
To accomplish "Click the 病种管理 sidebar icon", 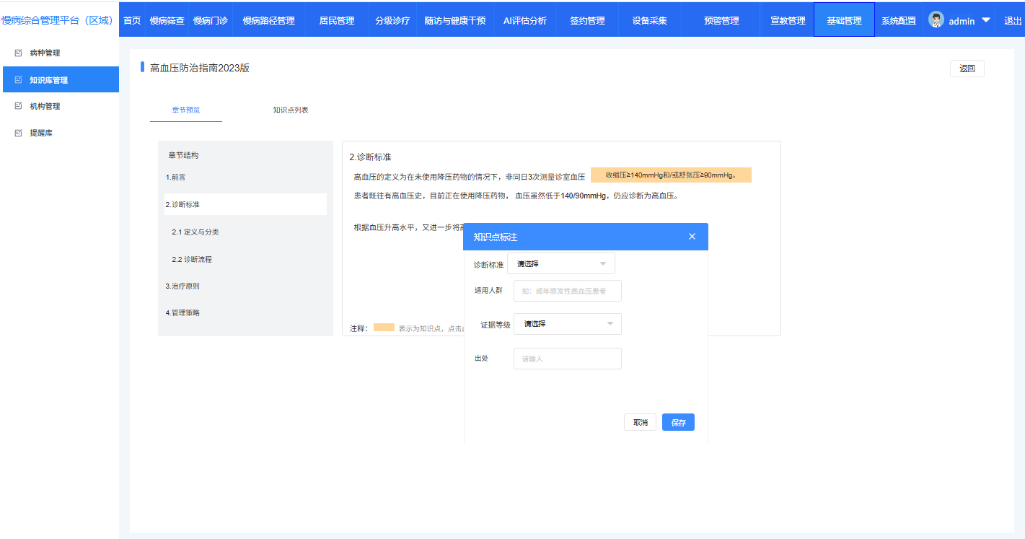I will (x=19, y=53).
